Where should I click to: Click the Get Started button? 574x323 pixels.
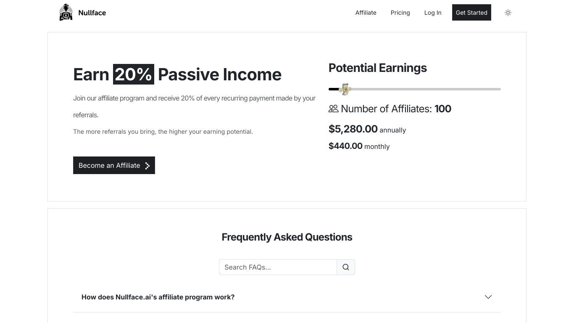click(x=471, y=13)
